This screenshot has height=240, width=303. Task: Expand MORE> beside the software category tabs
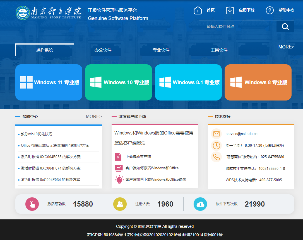[x=286, y=47]
